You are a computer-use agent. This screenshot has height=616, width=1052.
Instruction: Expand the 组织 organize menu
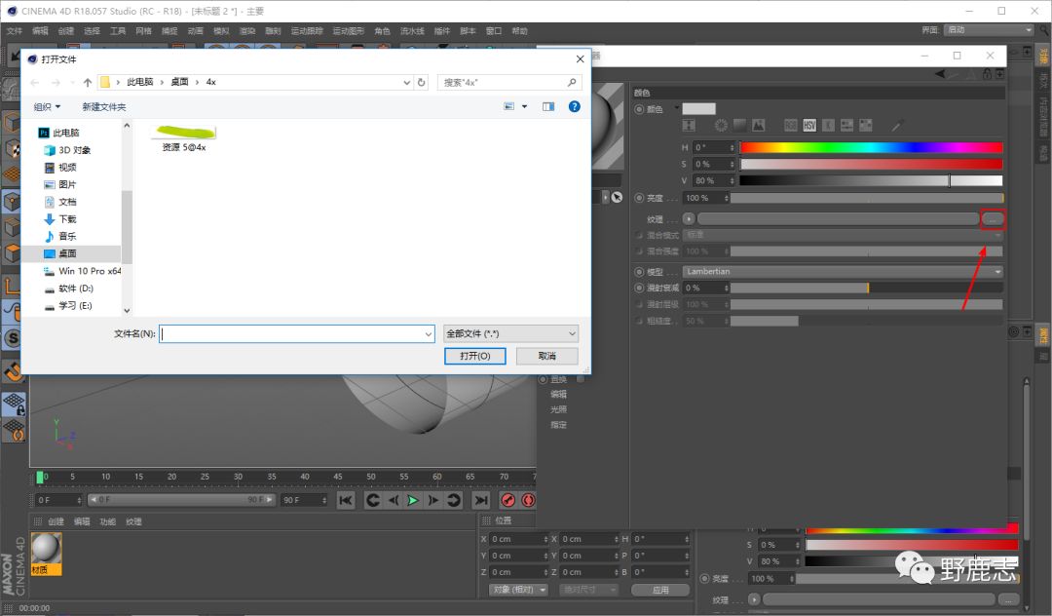pyautogui.click(x=47, y=106)
